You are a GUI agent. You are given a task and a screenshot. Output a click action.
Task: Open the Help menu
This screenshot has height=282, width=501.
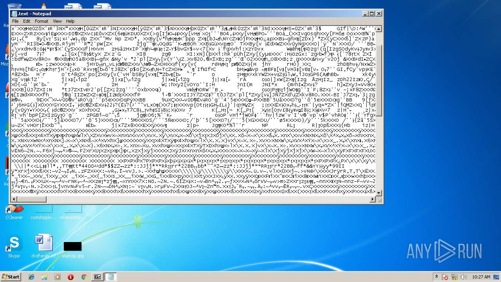click(70, 21)
